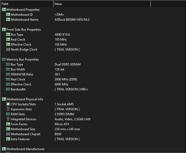The image size is (186, 153).
Task: Click the CPU icon beside CPU Sockets/Slots
Action: pyautogui.click(x=8, y=104)
